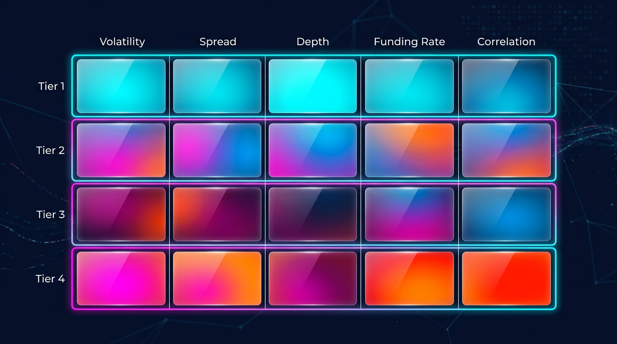The image size is (617, 344).
Task: Select the Tier 3 row label
Action: point(50,215)
